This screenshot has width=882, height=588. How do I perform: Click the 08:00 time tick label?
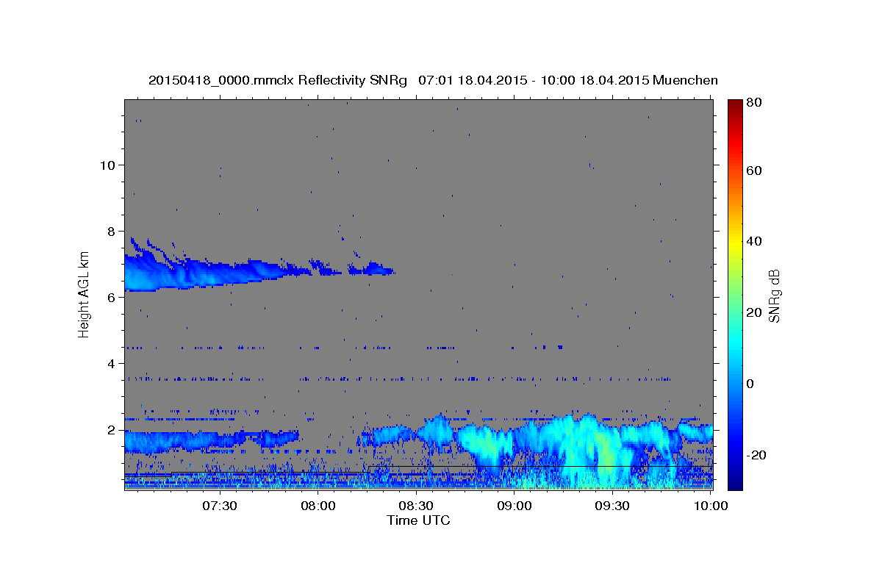[x=318, y=506]
